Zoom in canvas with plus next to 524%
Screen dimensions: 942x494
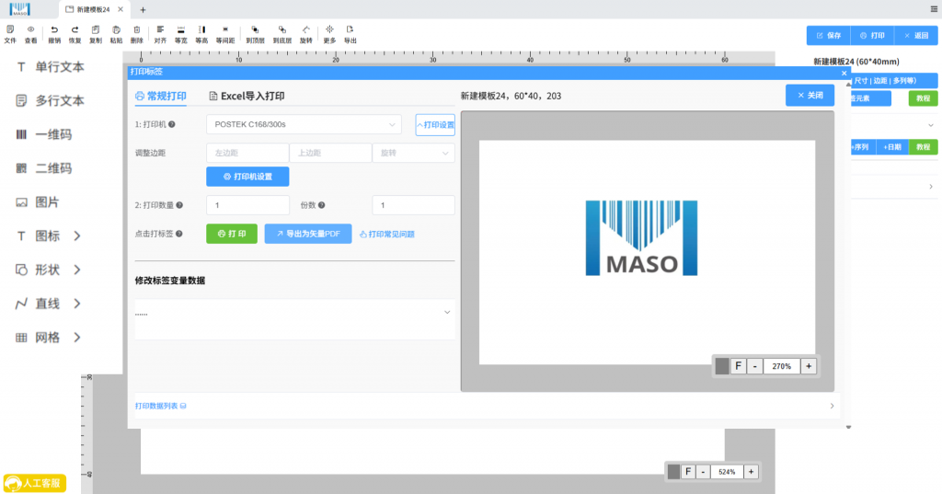click(751, 472)
